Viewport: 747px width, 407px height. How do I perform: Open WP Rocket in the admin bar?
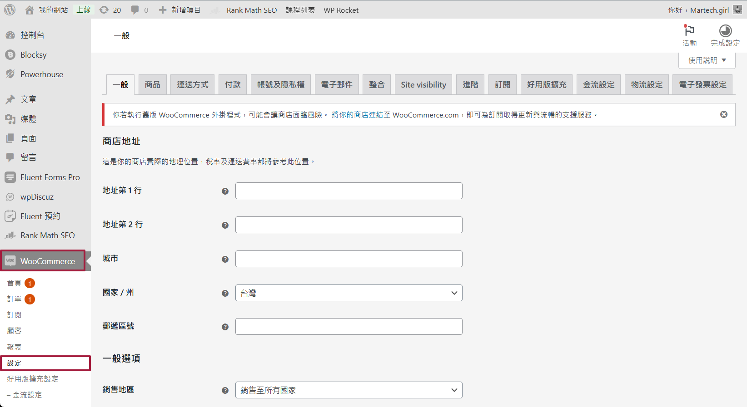(x=341, y=10)
